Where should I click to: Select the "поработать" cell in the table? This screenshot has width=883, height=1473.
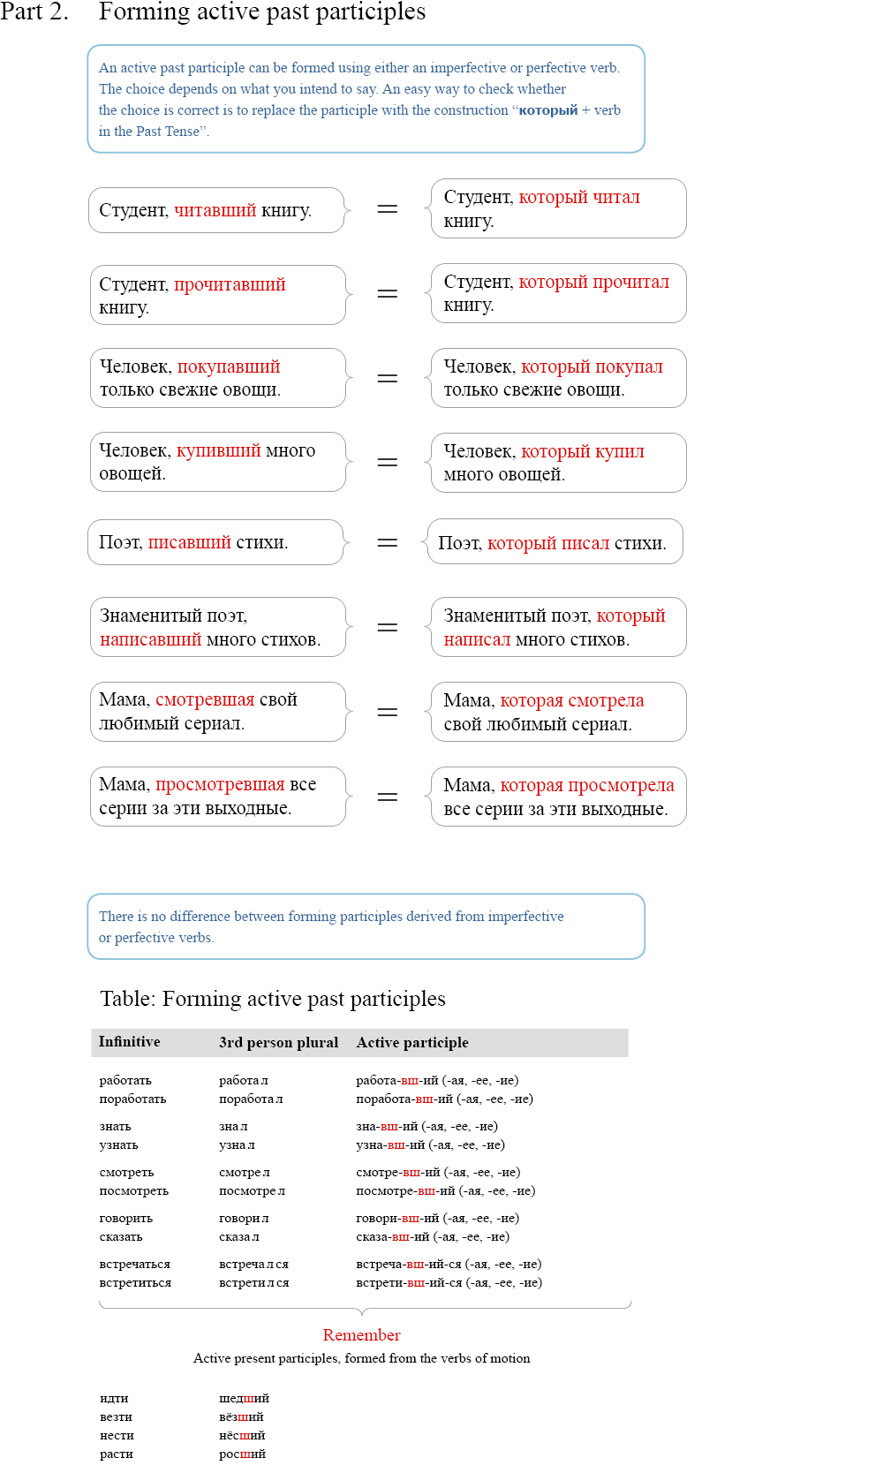tap(132, 1099)
